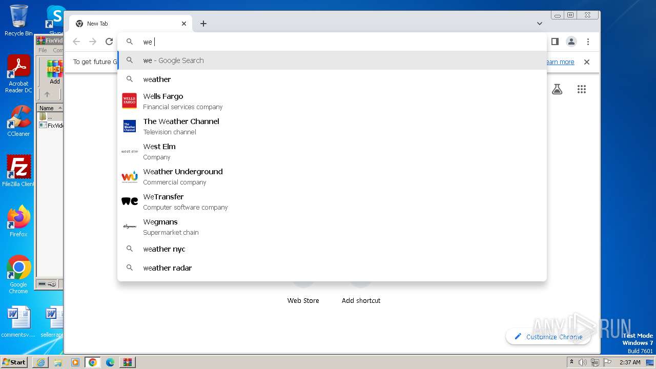Open Chrome three-dot menu
This screenshot has height=369, width=656.
click(588, 42)
